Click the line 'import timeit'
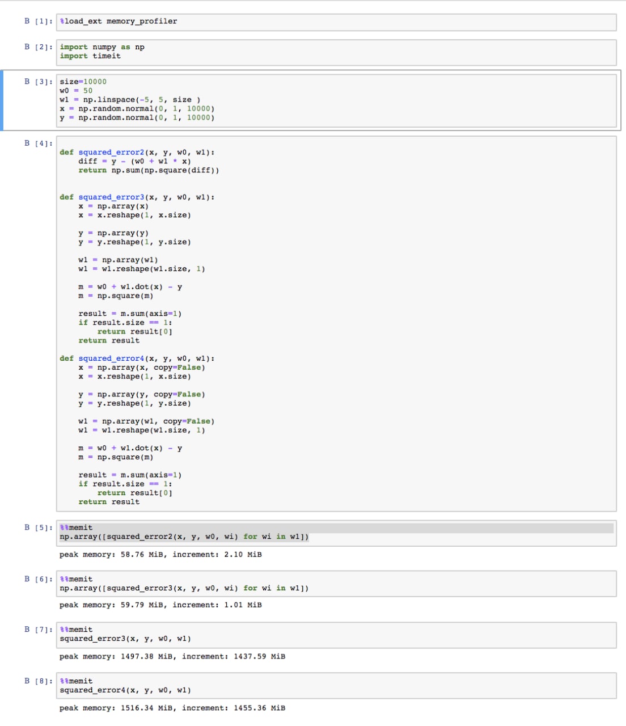The height and width of the screenshot is (726, 626). [90, 56]
